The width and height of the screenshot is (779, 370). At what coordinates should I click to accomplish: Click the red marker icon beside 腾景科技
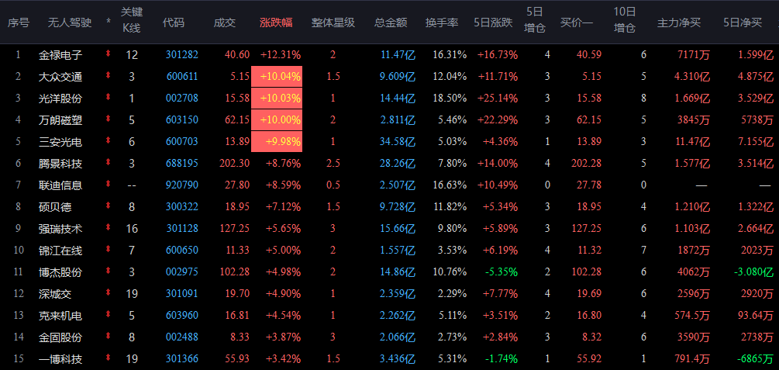[109, 163]
